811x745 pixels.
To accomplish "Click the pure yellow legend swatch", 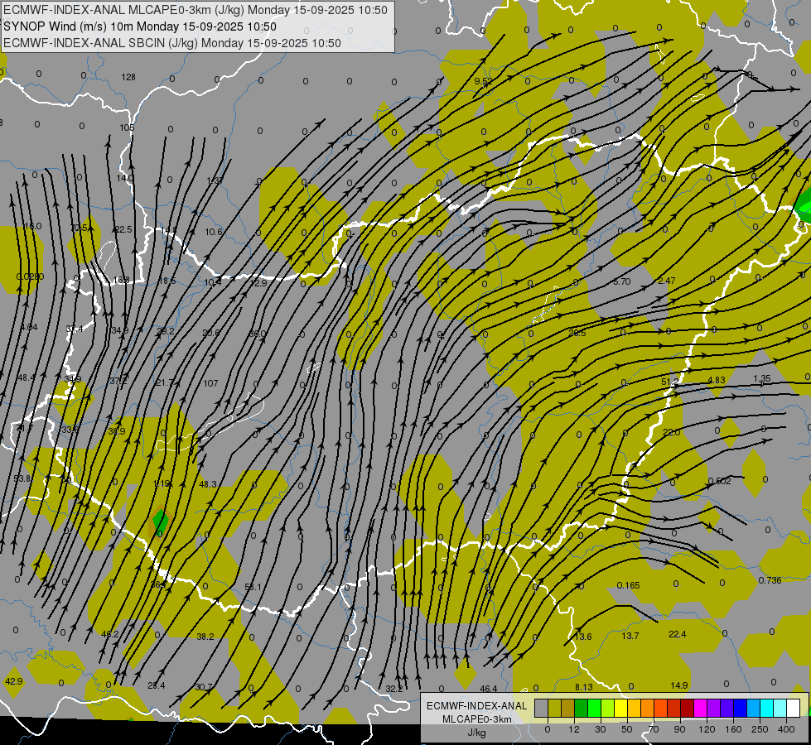I will point(620,708).
